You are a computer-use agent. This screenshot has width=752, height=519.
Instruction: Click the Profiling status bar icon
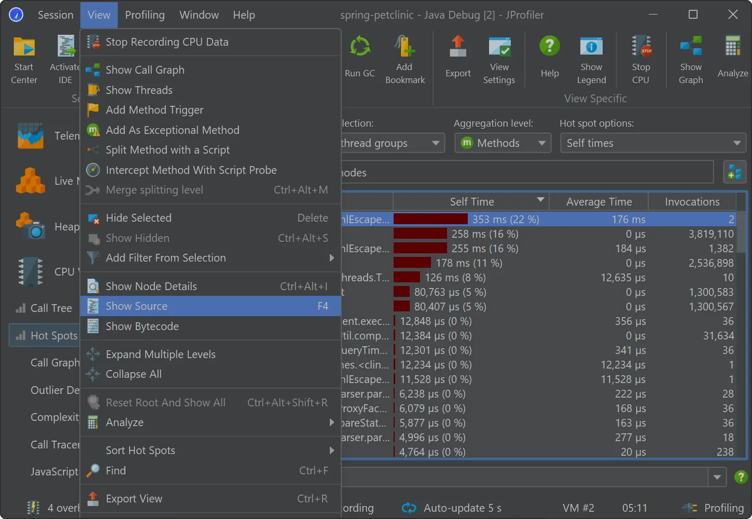[x=690, y=508]
